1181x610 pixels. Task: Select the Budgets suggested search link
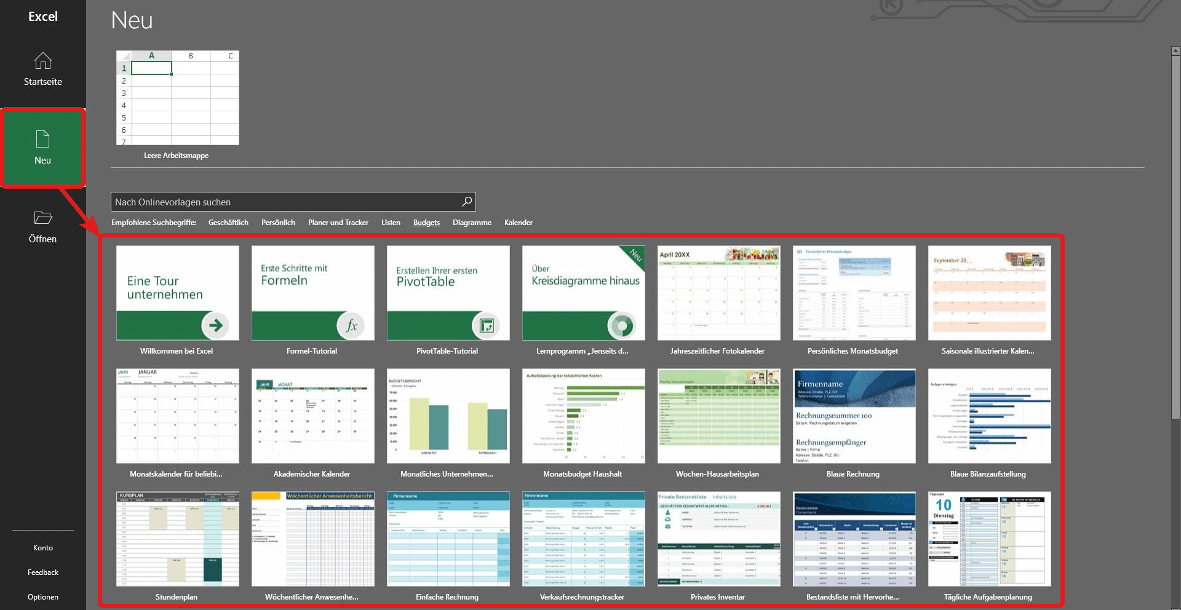[426, 223]
